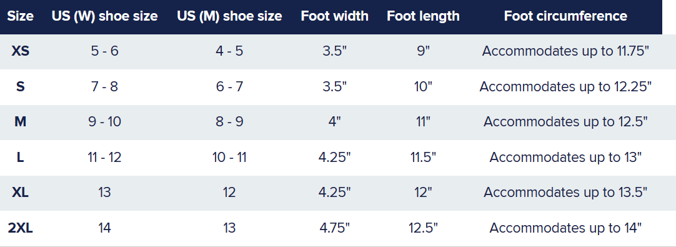Click the US (W) shoe size header
The height and width of the screenshot is (247, 676).
click(104, 16)
